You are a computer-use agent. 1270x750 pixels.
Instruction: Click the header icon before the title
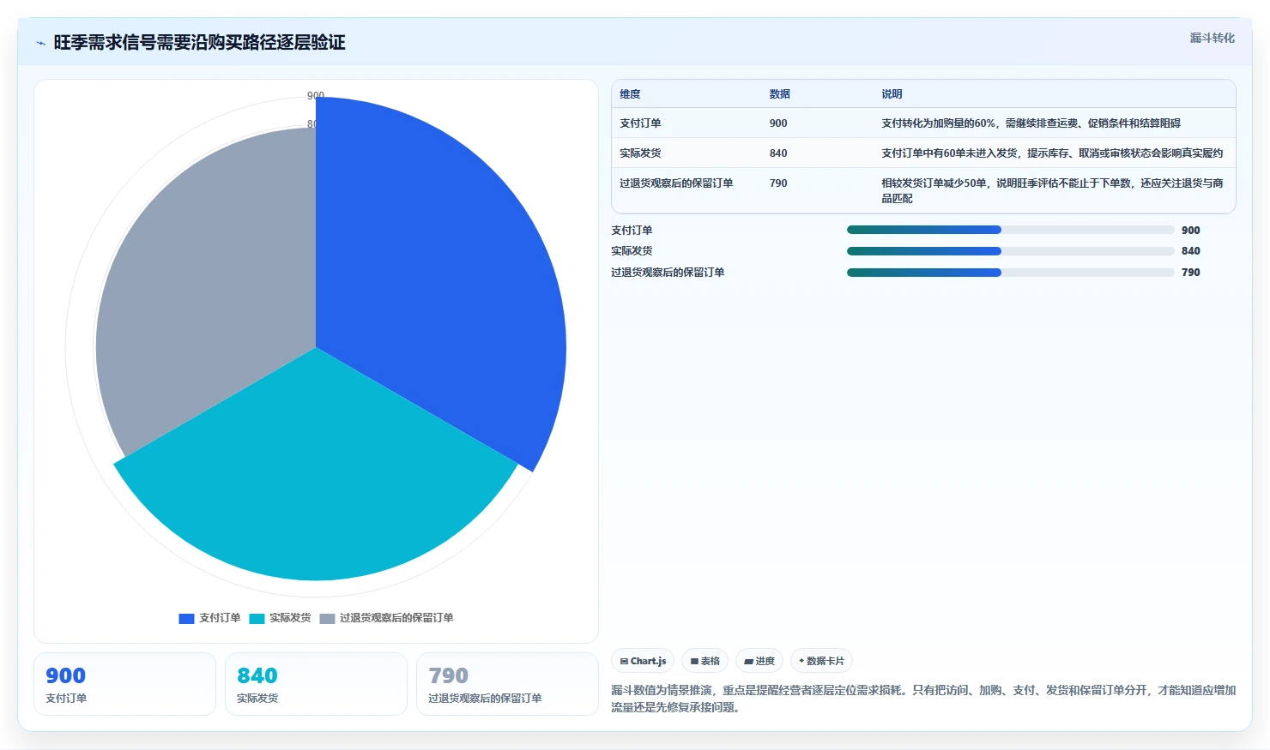click(40, 43)
